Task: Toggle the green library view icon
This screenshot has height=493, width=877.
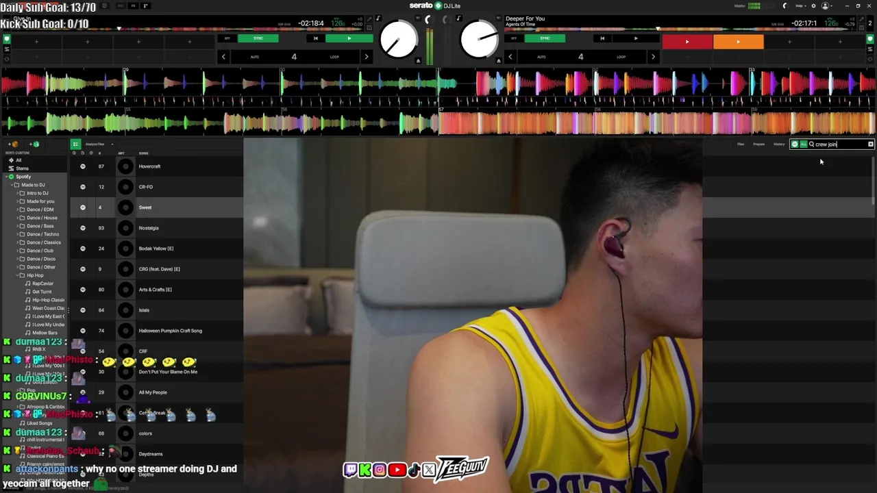Action: pos(75,144)
